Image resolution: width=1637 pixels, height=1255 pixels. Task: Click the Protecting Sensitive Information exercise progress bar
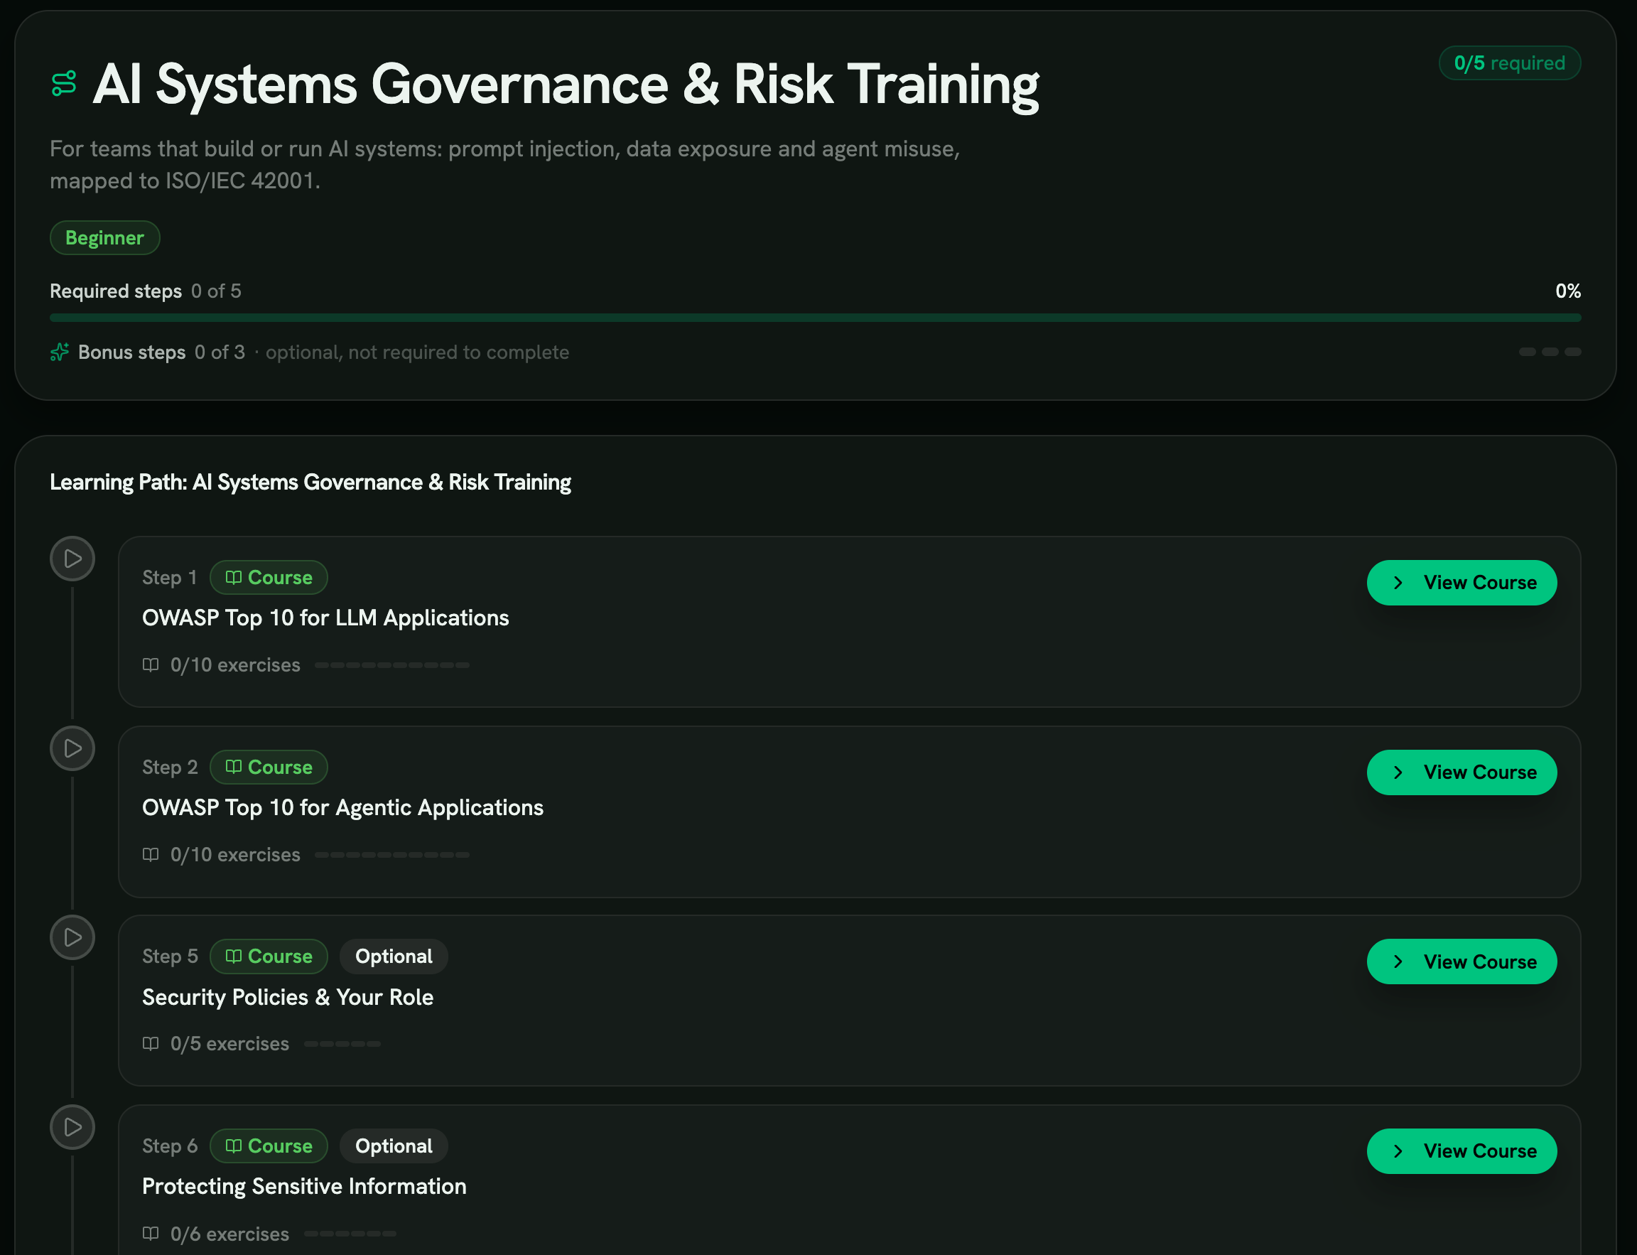point(350,1234)
